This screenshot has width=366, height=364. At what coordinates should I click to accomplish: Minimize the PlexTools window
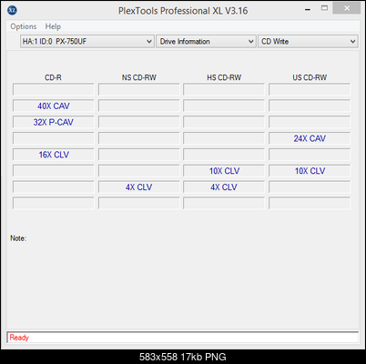(308, 9)
